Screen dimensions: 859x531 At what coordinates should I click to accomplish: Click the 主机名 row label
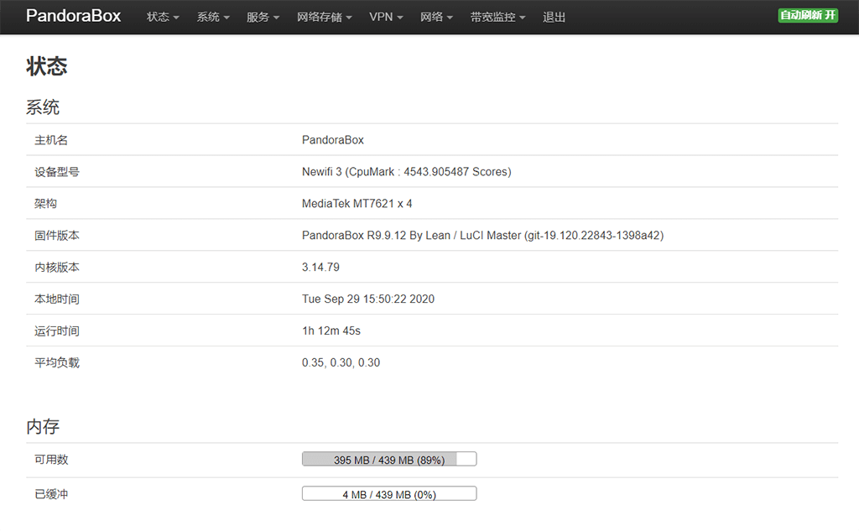[51, 140]
